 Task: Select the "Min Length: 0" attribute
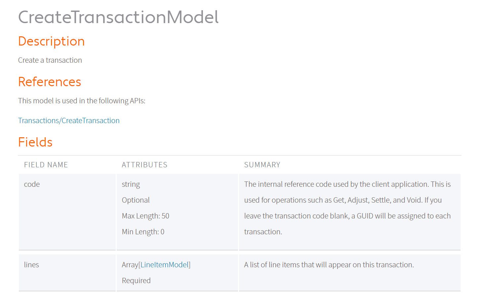pyautogui.click(x=143, y=232)
